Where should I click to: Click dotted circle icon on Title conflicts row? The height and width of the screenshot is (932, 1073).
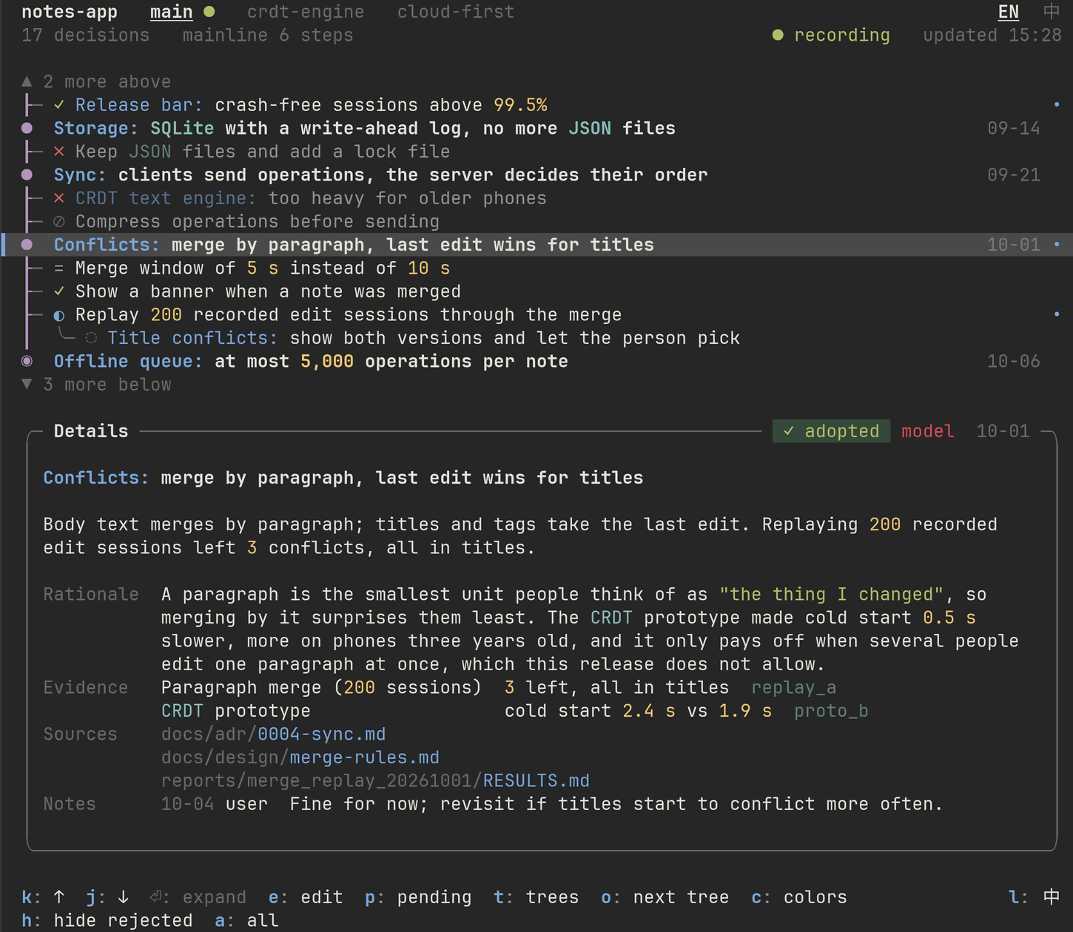(x=91, y=338)
